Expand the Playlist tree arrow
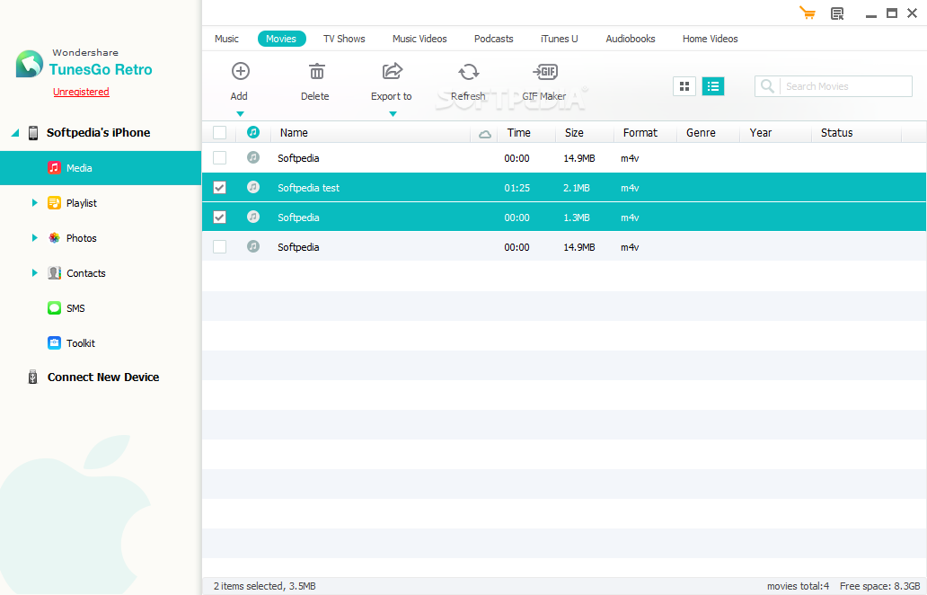Viewport: 927px width, 595px height. click(34, 203)
